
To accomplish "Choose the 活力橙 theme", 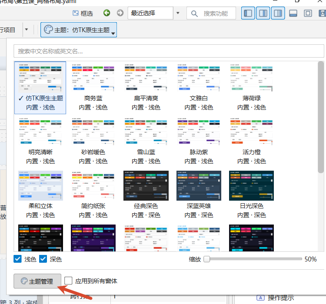I will [251, 141].
